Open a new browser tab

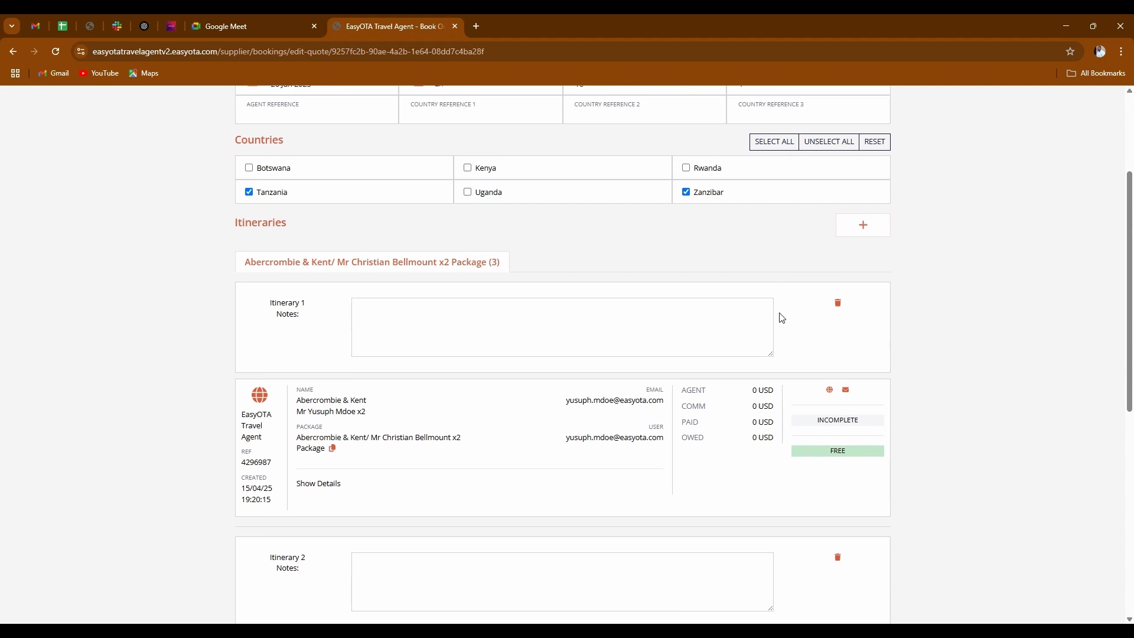pyautogui.click(x=476, y=27)
